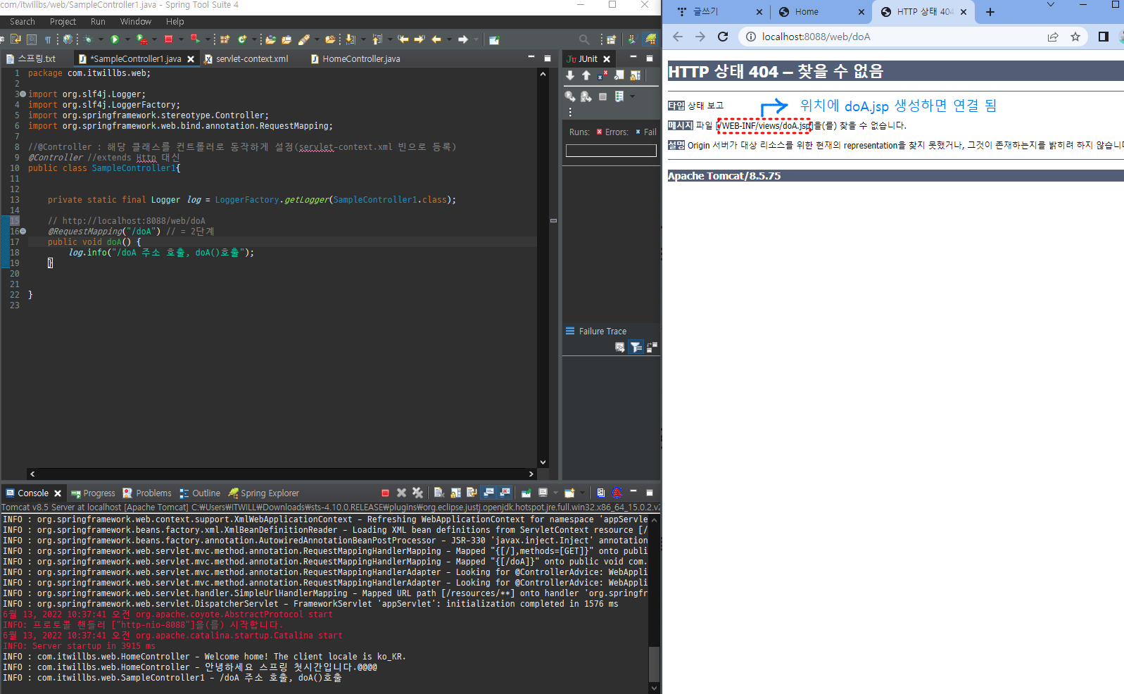Go to last edit location yellow arrow
This screenshot has width=1124, height=694.
point(403,39)
